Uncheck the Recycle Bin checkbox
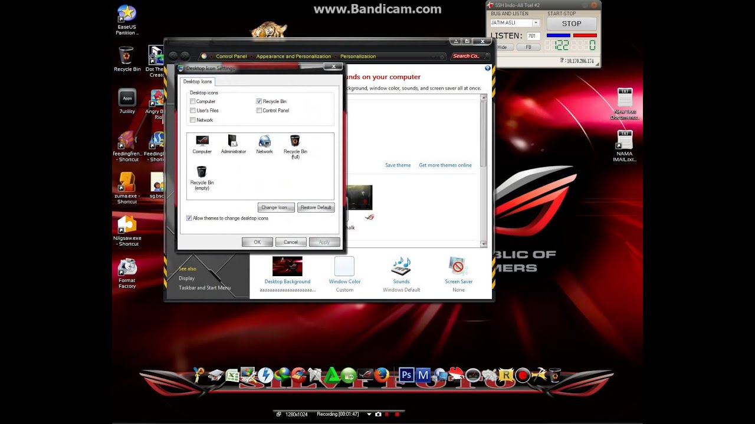The image size is (755, 424). tap(259, 101)
